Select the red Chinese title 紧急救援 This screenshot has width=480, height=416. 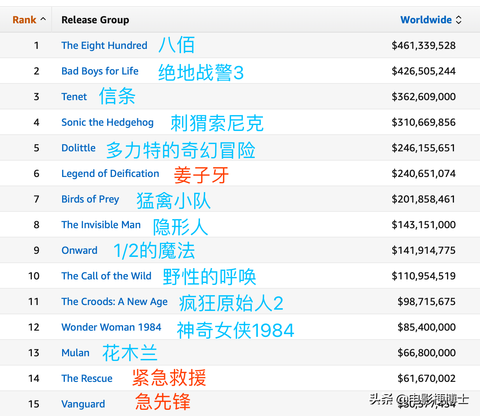pos(169,378)
